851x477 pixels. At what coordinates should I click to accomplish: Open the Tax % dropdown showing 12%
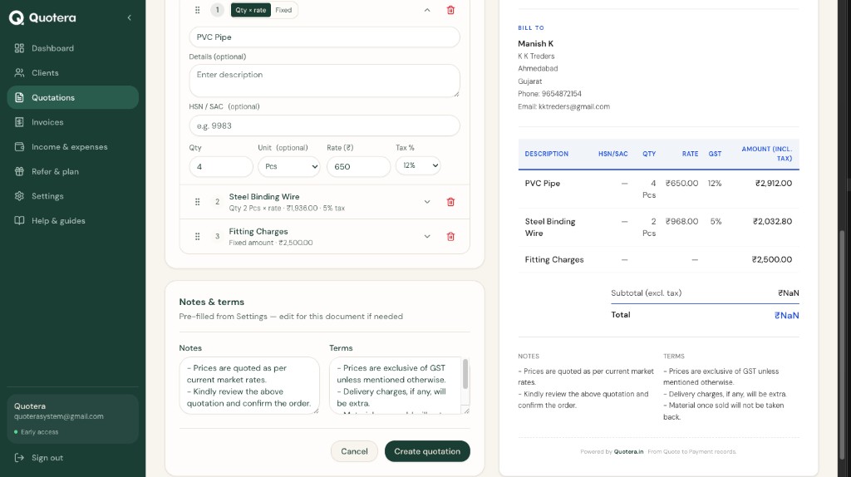tap(418, 165)
